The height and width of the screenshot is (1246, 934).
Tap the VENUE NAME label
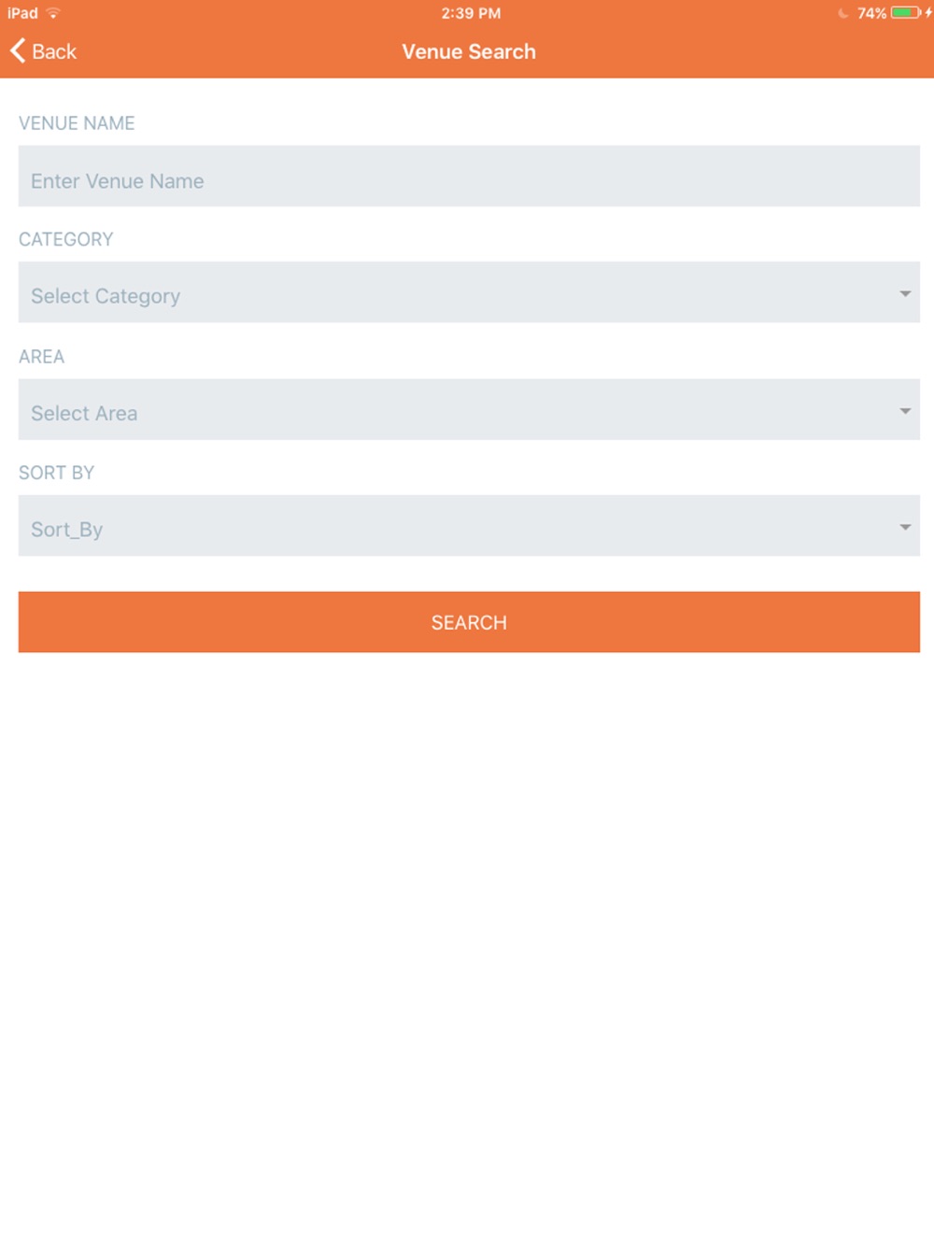[x=77, y=123]
